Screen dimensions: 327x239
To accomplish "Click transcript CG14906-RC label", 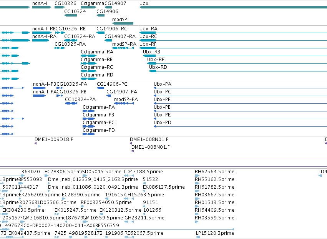I will point(111,29).
